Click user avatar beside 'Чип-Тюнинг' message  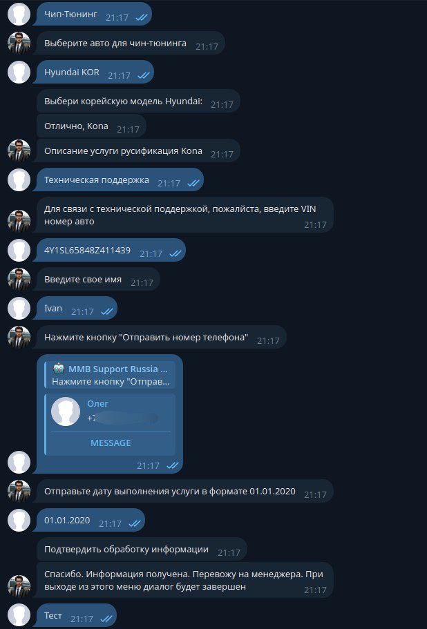19,14
